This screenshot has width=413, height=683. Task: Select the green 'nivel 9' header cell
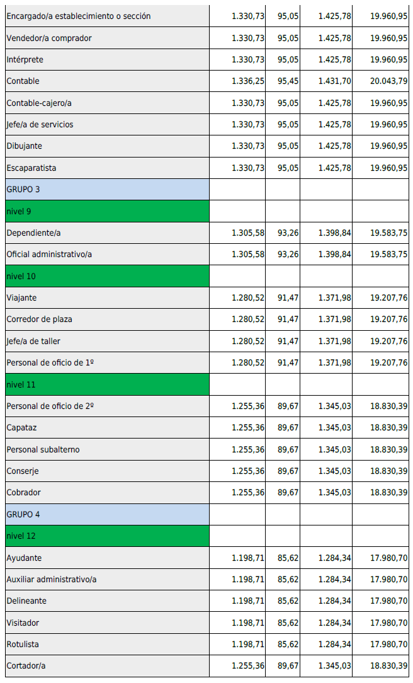pos(107,211)
